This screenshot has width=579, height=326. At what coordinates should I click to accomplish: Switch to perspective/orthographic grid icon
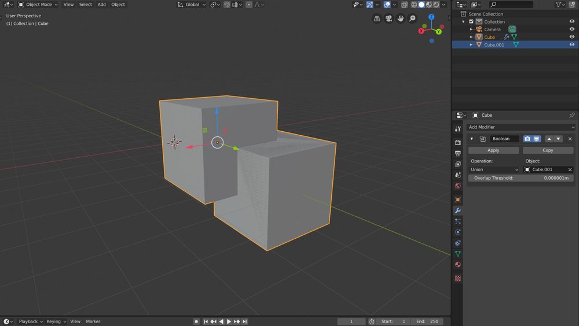click(377, 18)
